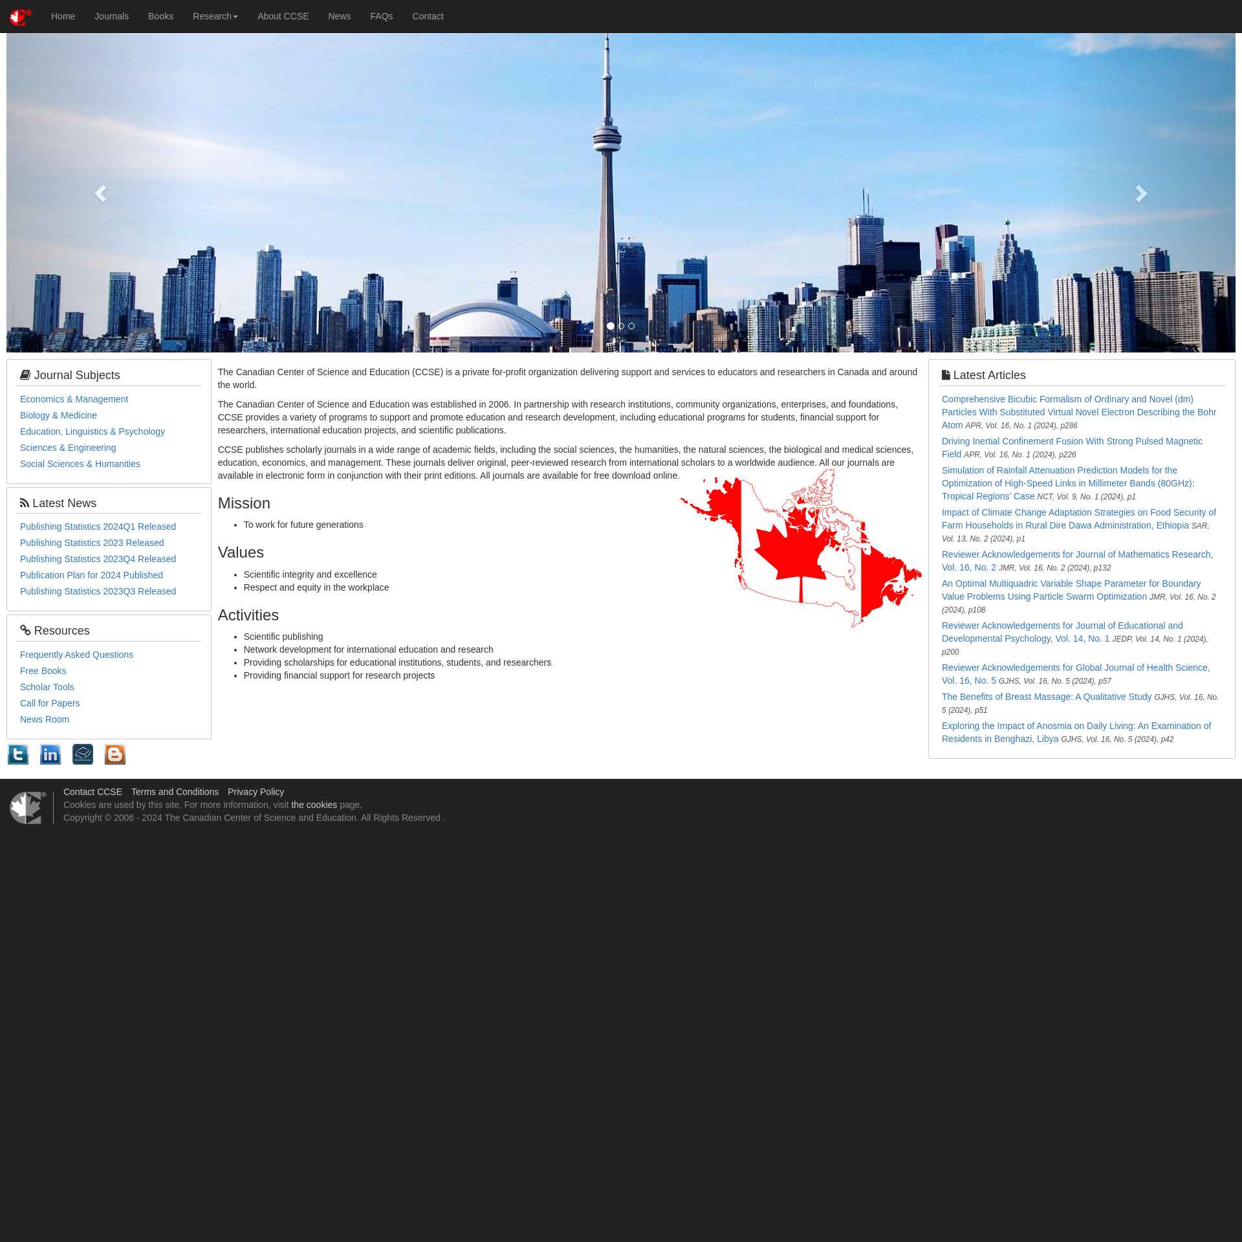Click the CCSE logo icon top left

tap(19, 16)
